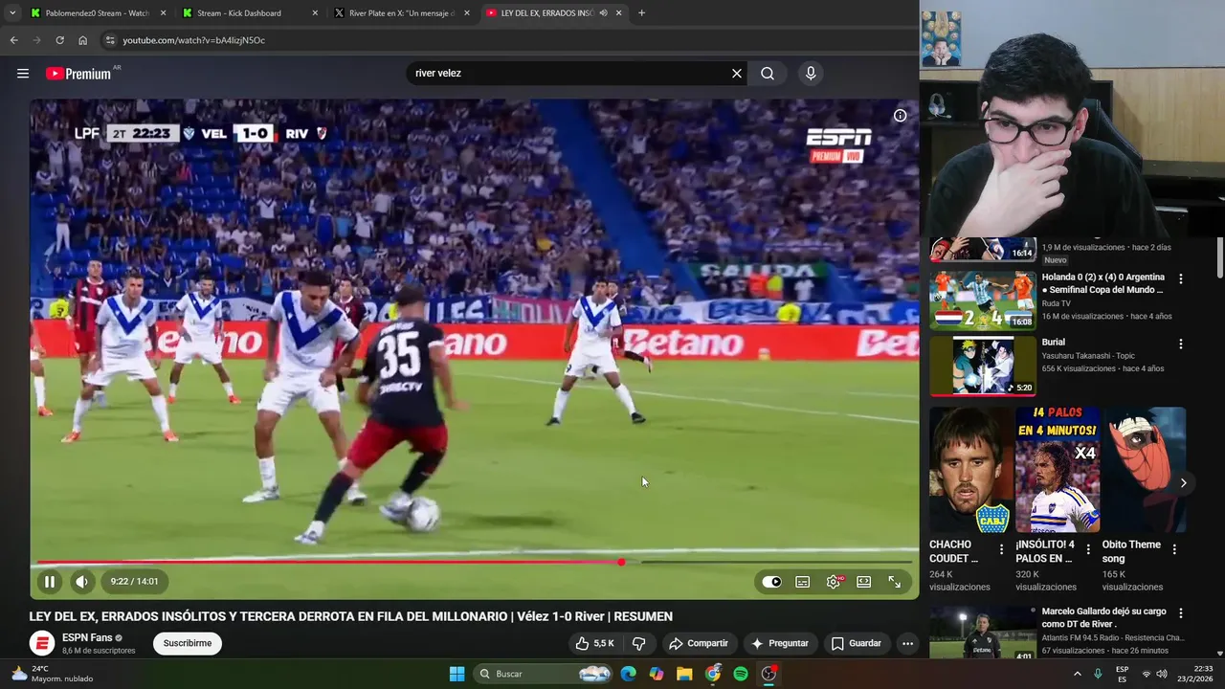Image resolution: width=1225 pixels, height=689 pixels.
Task: Save the video with Guardar
Action: click(856, 643)
